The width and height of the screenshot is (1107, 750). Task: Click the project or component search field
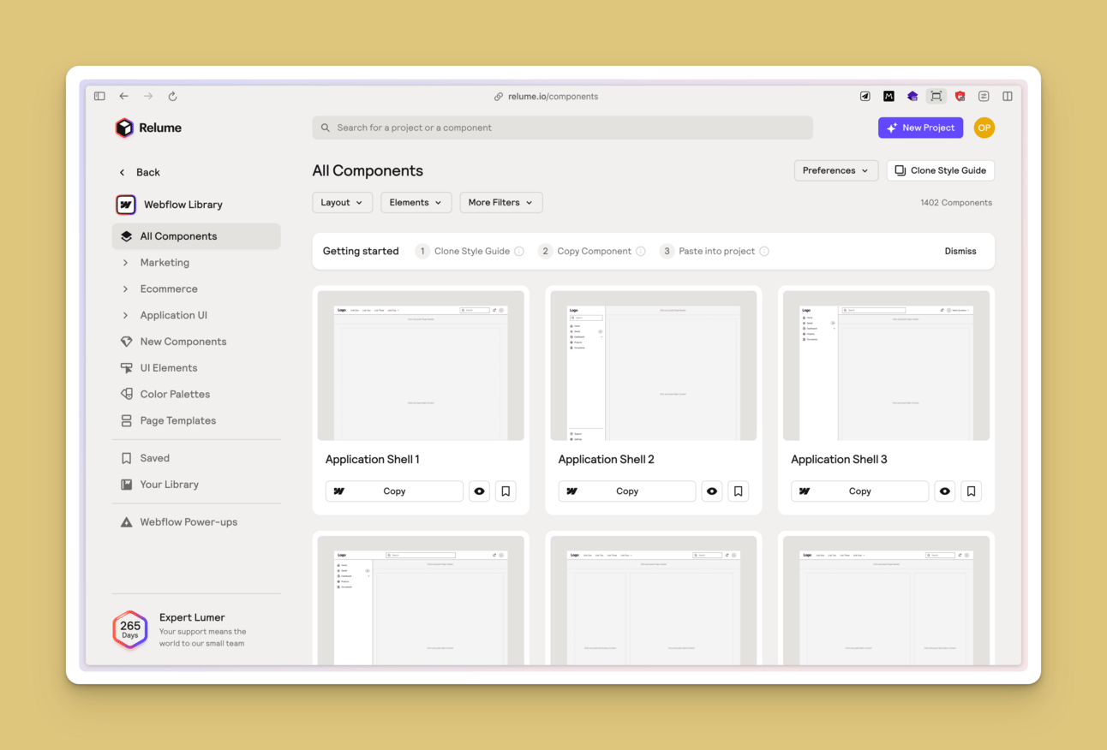click(x=562, y=128)
